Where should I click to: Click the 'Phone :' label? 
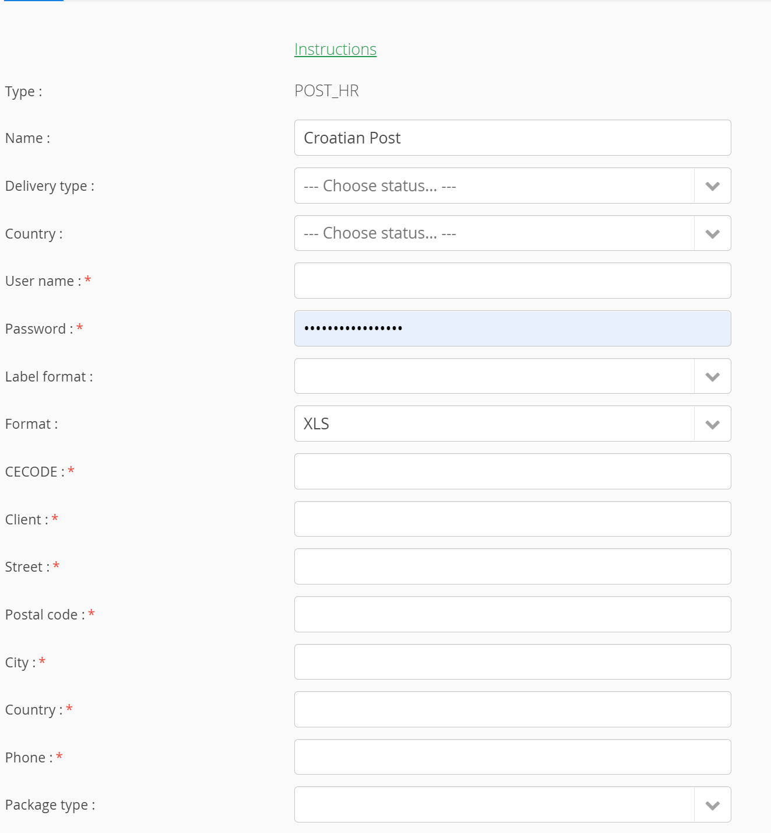(x=29, y=758)
